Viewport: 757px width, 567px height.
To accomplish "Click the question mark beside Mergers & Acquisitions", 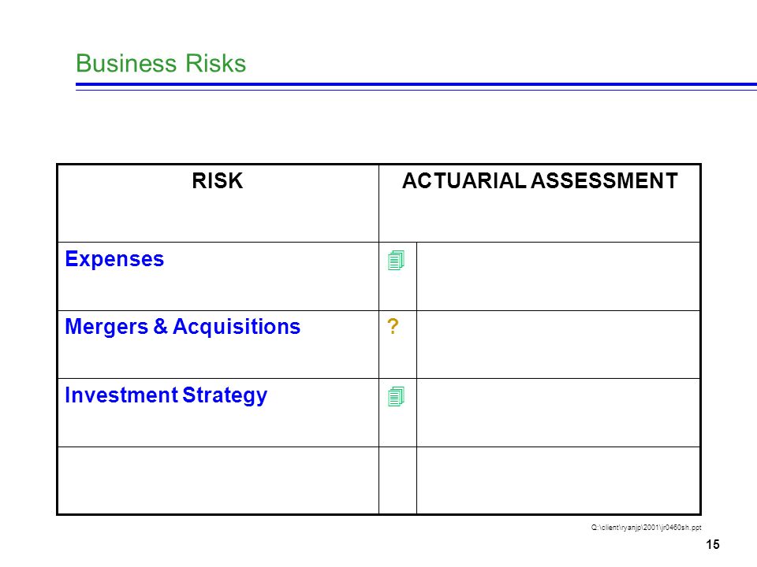I will click(393, 326).
